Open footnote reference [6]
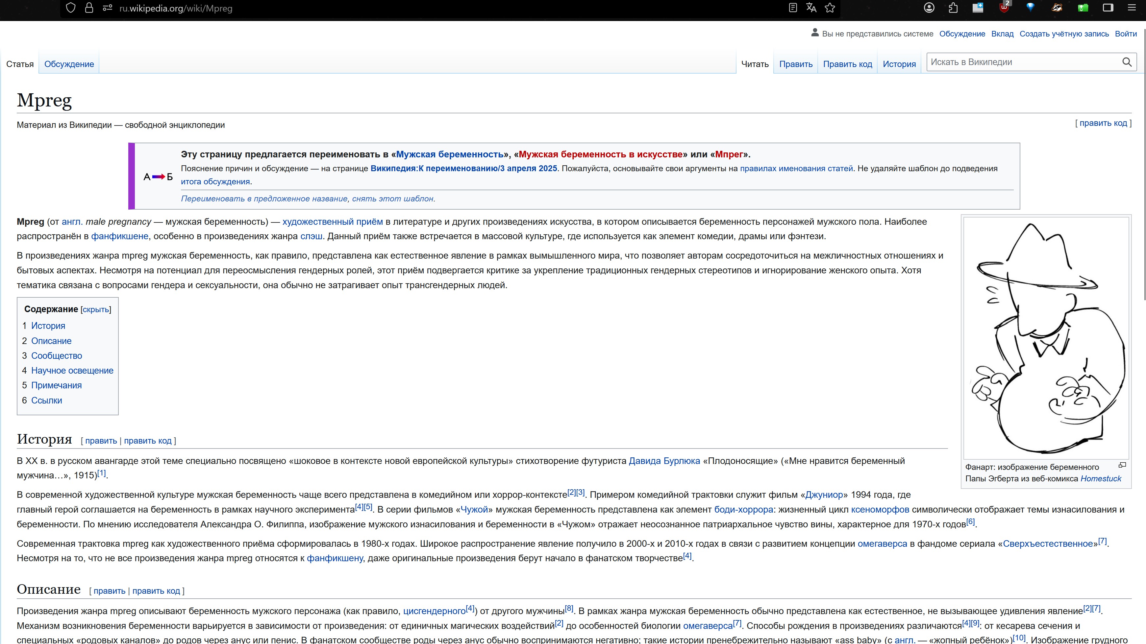1146x644 pixels. point(970,522)
